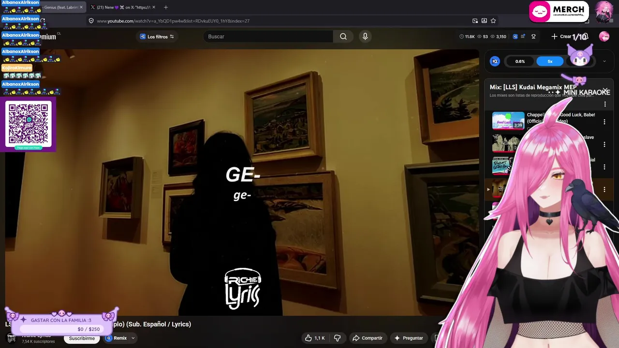Screen dimensions: 619x348
Task: Switch to the Genius (feat. Labrinth) tab
Action: pos(61,7)
